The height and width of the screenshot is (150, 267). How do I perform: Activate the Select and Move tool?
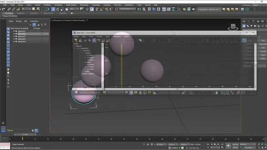[x=53, y=9]
